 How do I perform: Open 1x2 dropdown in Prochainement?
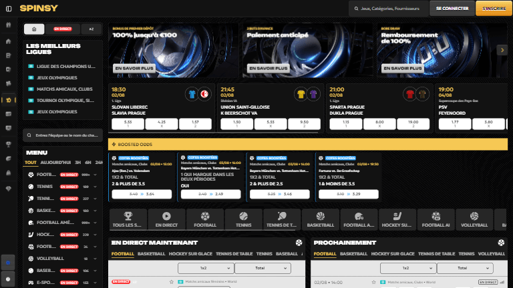407,268
